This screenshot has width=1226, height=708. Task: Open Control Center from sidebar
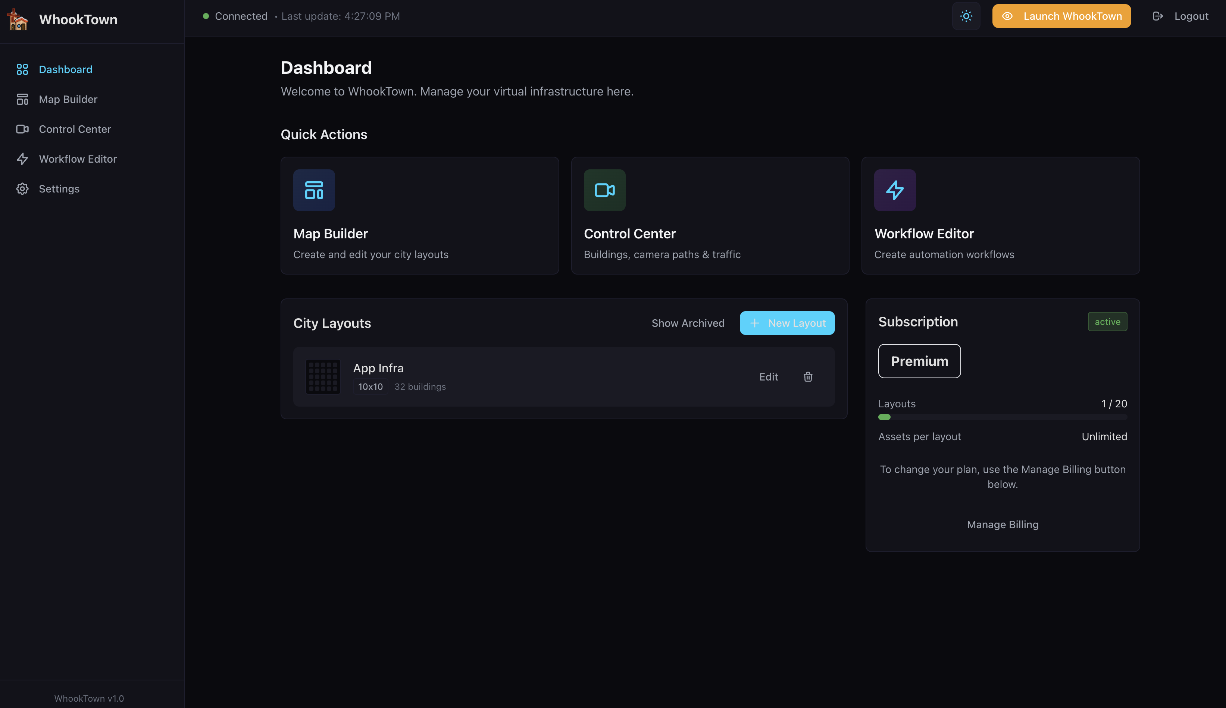click(x=74, y=129)
